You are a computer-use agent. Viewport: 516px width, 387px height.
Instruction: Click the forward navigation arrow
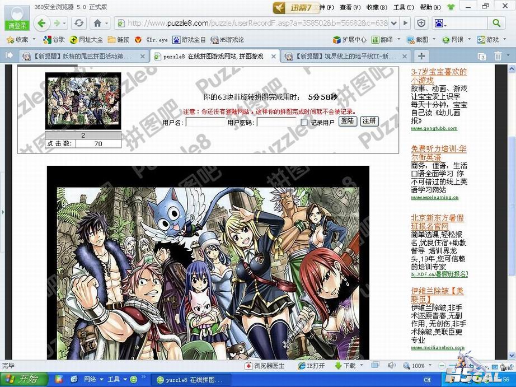pyautogui.click(x=57, y=24)
